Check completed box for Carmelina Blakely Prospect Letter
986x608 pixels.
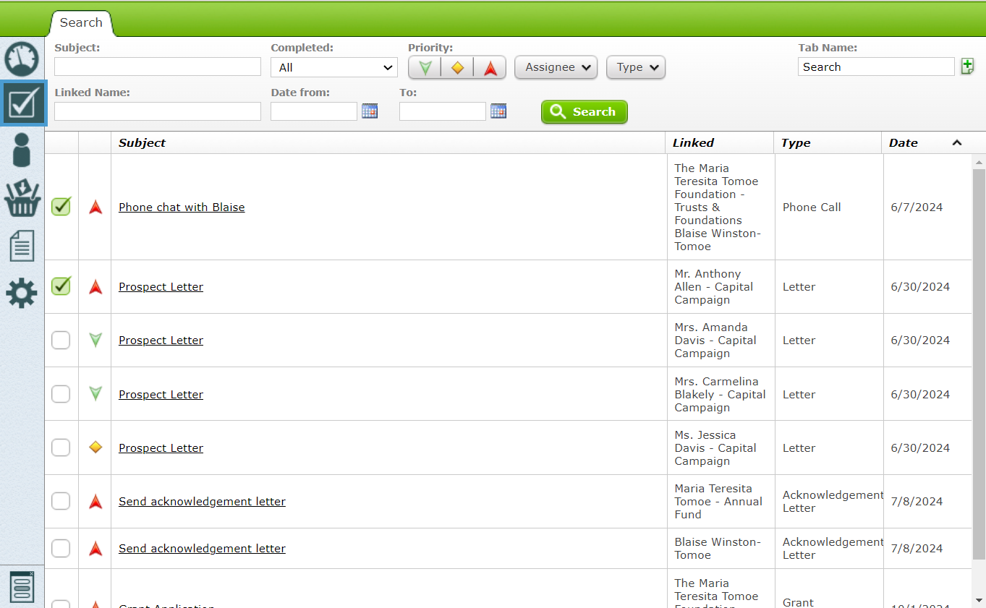coord(61,394)
